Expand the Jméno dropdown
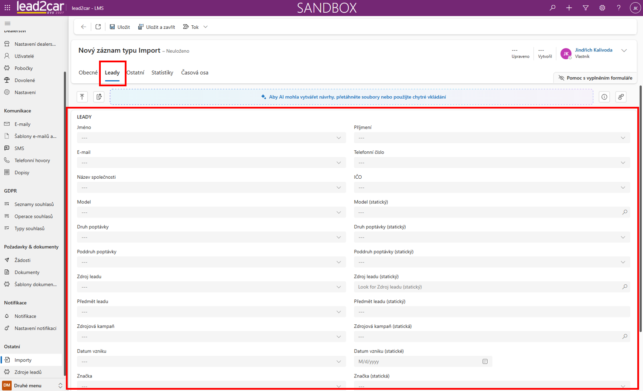Viewport: 643px width, 391px height. (x=212, y=138)
